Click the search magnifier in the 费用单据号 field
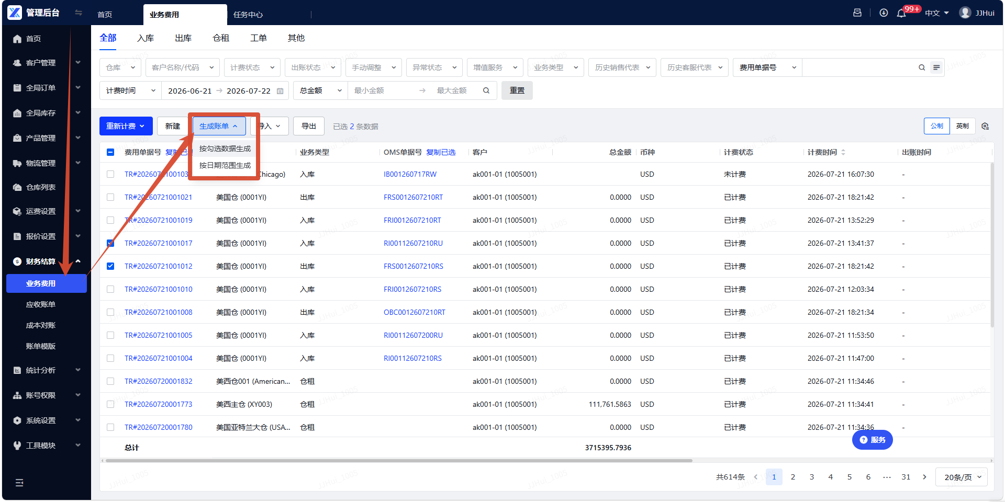Viewport: 1005px width, 502px height. [x=922, y=67]
